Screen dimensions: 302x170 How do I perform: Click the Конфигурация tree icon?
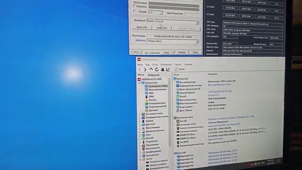click(x=143, y=152)
